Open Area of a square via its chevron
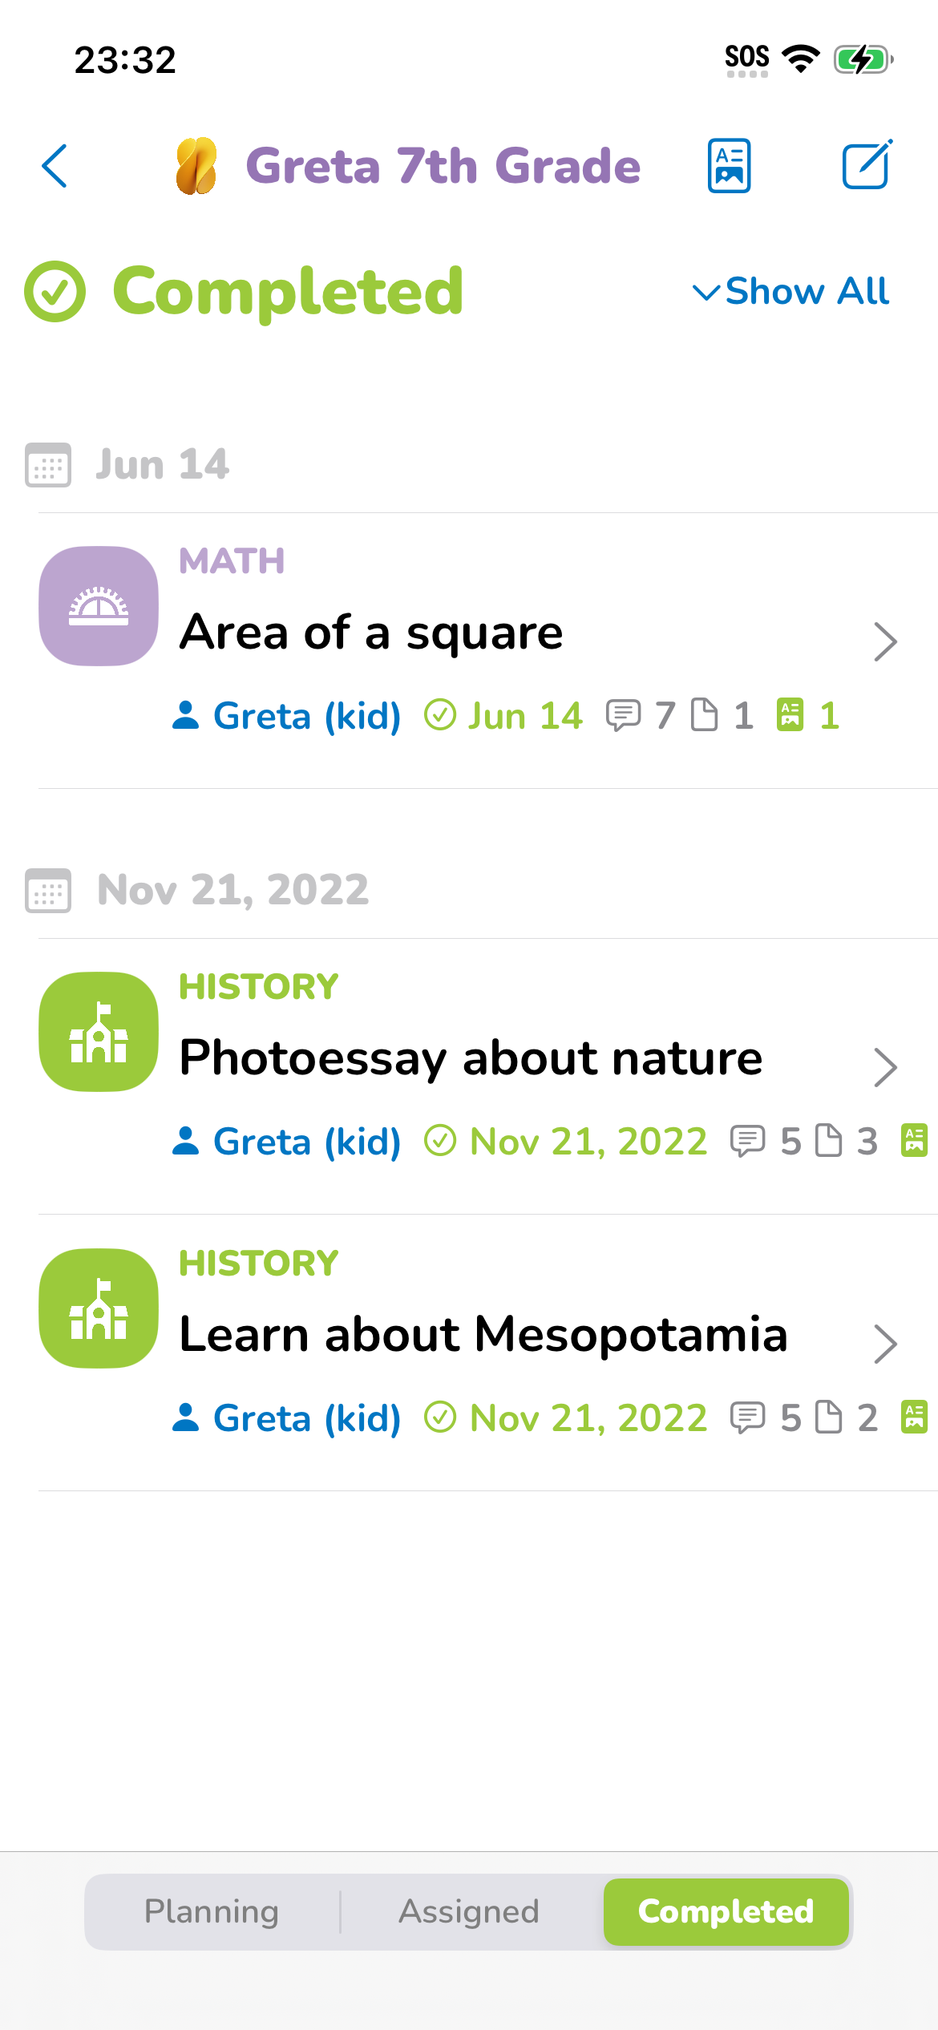Screen dimensions: 938x2030 click(x=885, y=641)
